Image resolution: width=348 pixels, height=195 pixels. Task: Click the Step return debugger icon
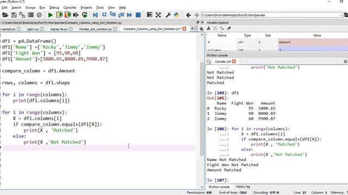(x=121, y=15)
